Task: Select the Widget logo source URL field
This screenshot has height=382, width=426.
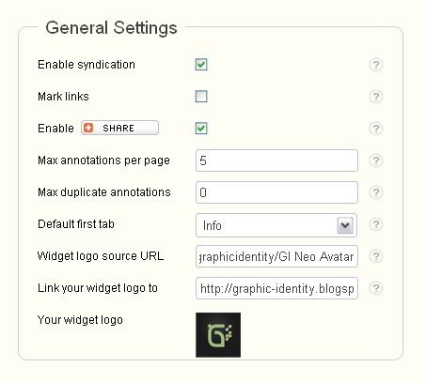Action: click(x=276, y=256)
